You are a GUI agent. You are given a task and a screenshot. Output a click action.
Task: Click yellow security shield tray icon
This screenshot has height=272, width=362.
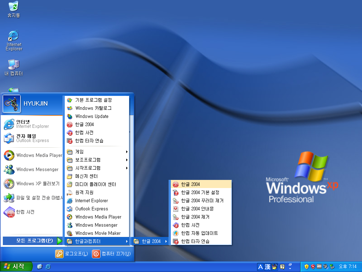[306, 267]
